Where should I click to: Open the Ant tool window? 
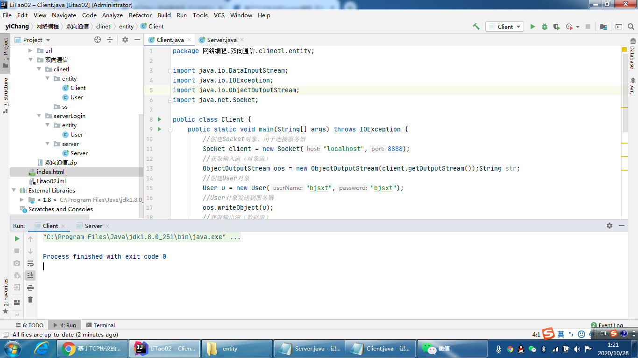(x=632, y=85)
